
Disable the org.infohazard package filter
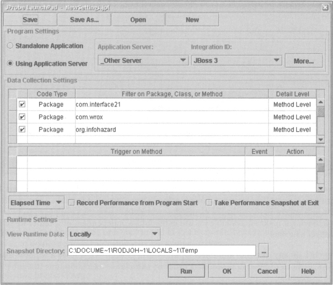(x=22, y=130)
